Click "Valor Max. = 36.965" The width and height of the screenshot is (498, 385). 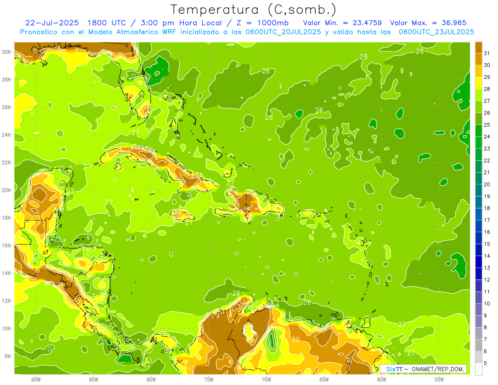coord(428,23)
